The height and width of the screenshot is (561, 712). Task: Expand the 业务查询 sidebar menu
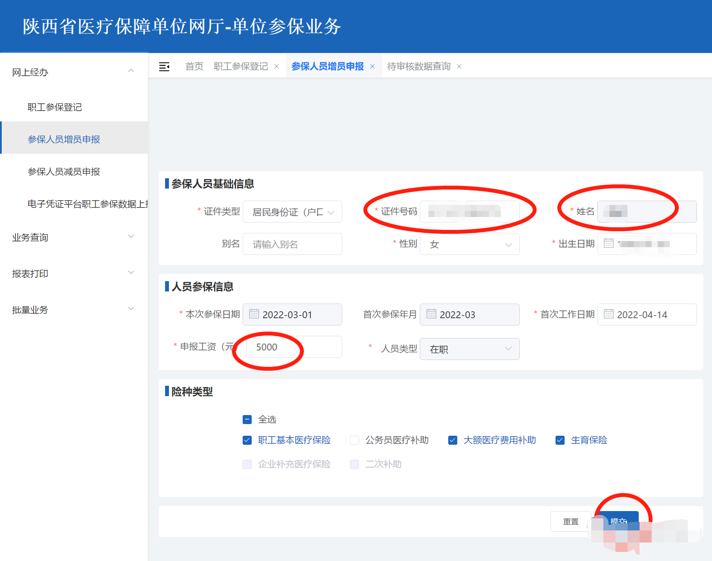point(73,237)
